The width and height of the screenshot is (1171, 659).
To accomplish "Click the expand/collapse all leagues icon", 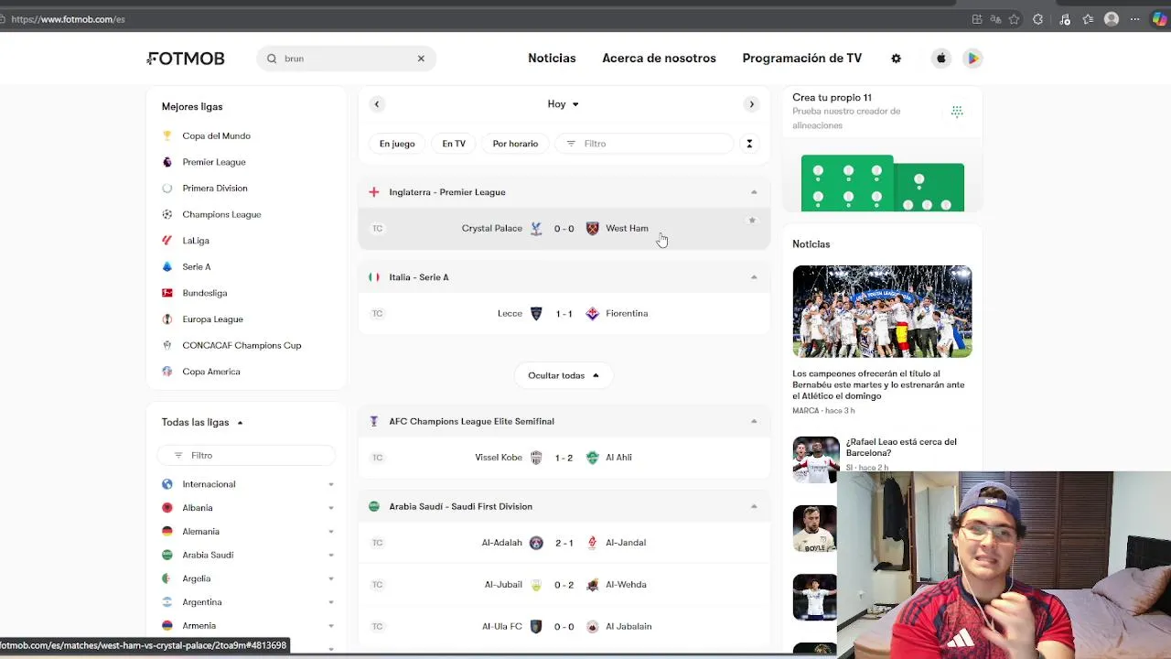I will click(x=749, y=144).
